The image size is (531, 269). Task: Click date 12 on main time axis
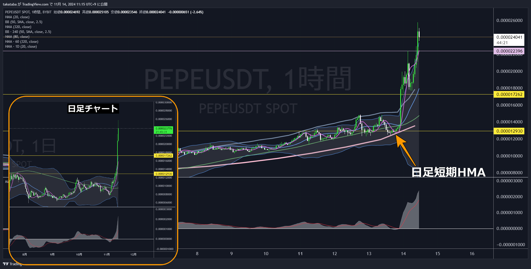pos(335,254)
